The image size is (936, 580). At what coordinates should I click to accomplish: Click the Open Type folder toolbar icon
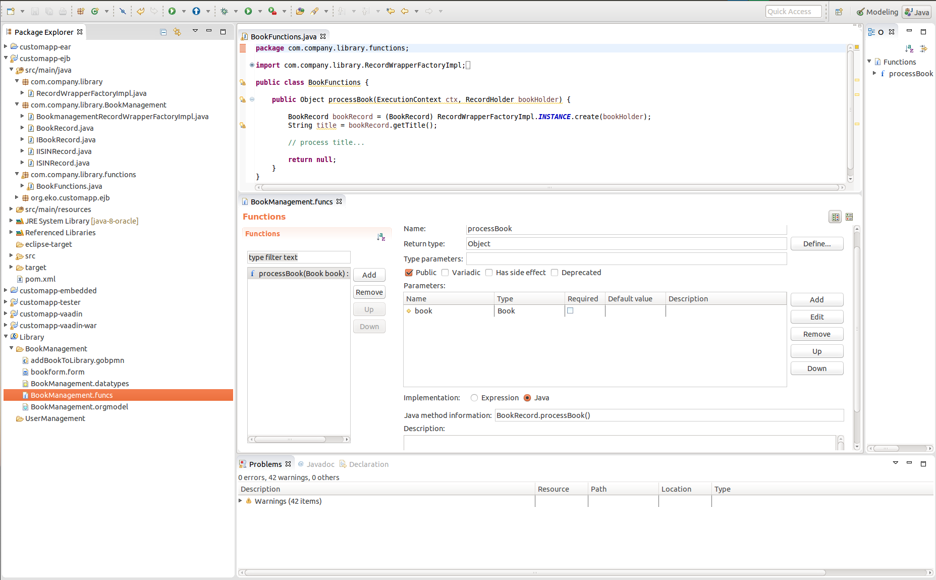[300, 11]
